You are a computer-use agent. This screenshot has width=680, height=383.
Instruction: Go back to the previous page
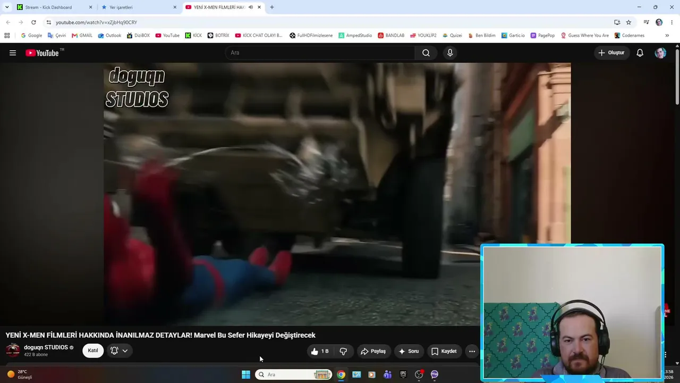coord(8,22)
